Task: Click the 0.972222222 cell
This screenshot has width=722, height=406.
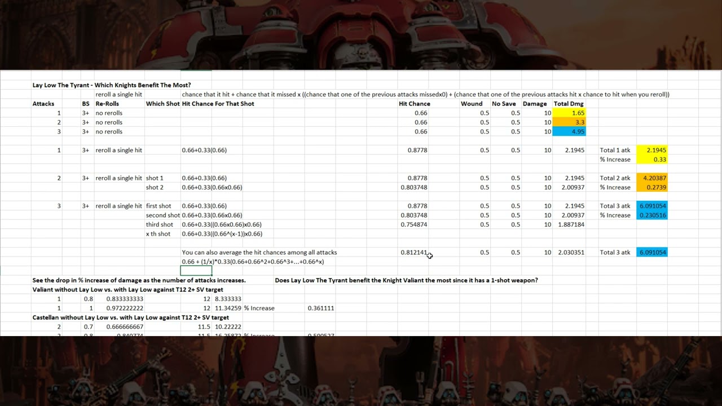Action: click(125, 308)
